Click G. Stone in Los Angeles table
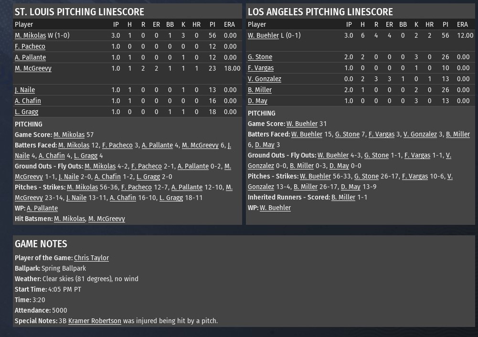The image size is (478, 337). click(260, 57)
